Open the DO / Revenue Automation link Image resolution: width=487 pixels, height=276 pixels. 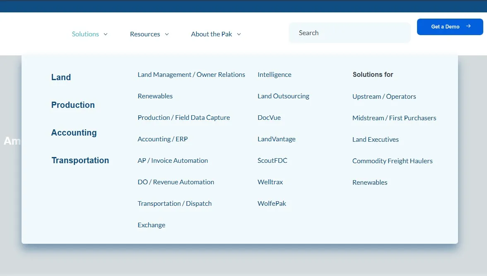pyautogui.click(x=176, y=182)
